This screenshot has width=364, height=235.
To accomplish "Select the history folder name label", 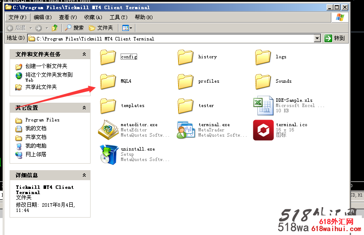I will [x=208, y=57].
